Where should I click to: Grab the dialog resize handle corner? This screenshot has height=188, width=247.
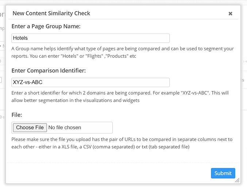point(237,180)
